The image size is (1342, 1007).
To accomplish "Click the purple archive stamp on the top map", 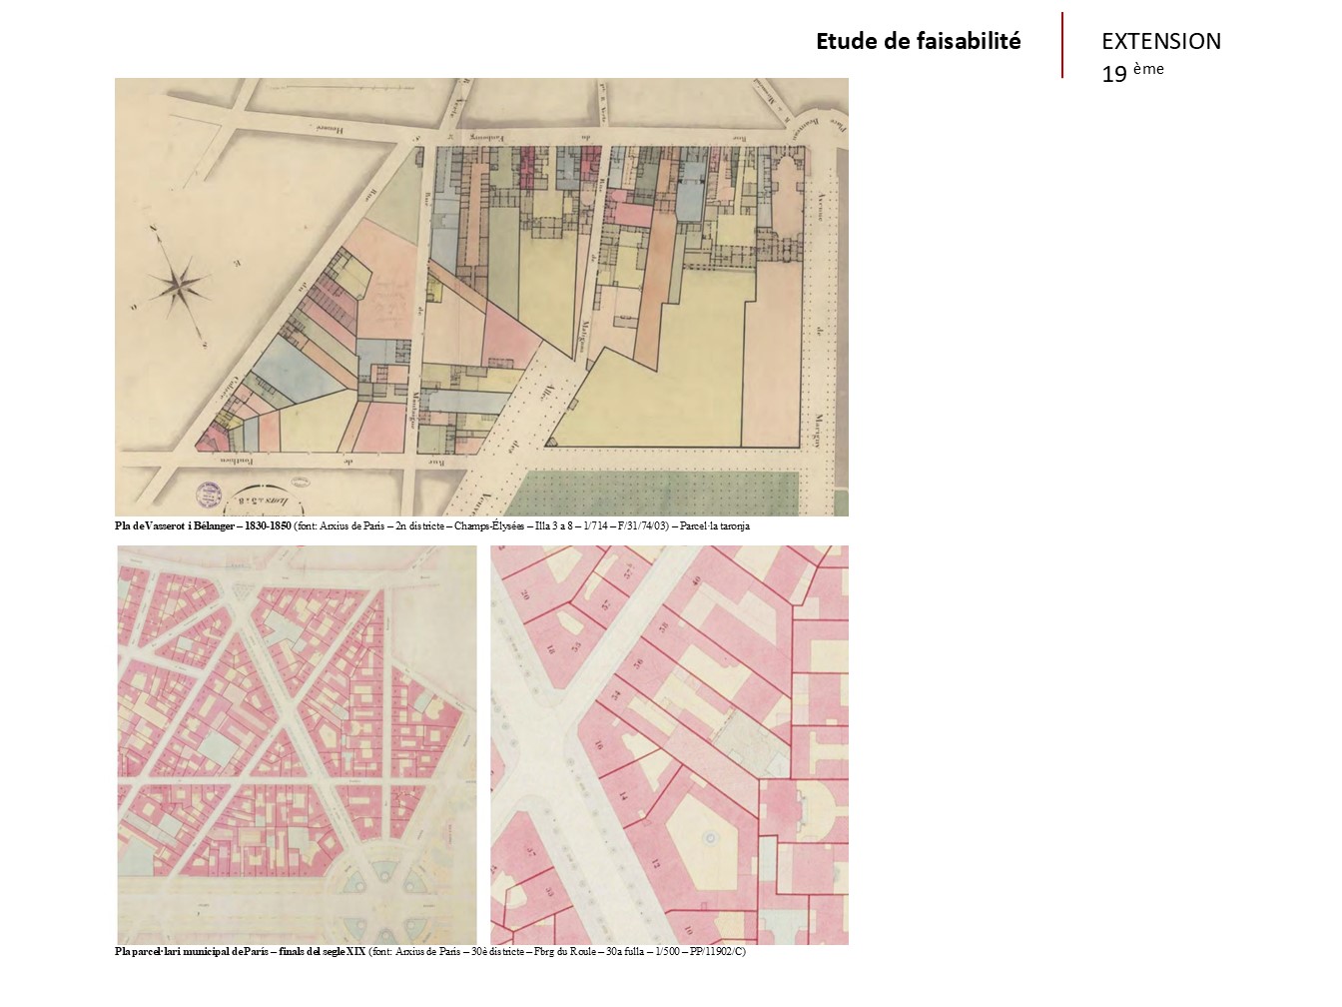I will (209, 495).
